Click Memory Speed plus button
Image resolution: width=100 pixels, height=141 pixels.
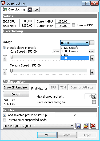coord(92,72)
